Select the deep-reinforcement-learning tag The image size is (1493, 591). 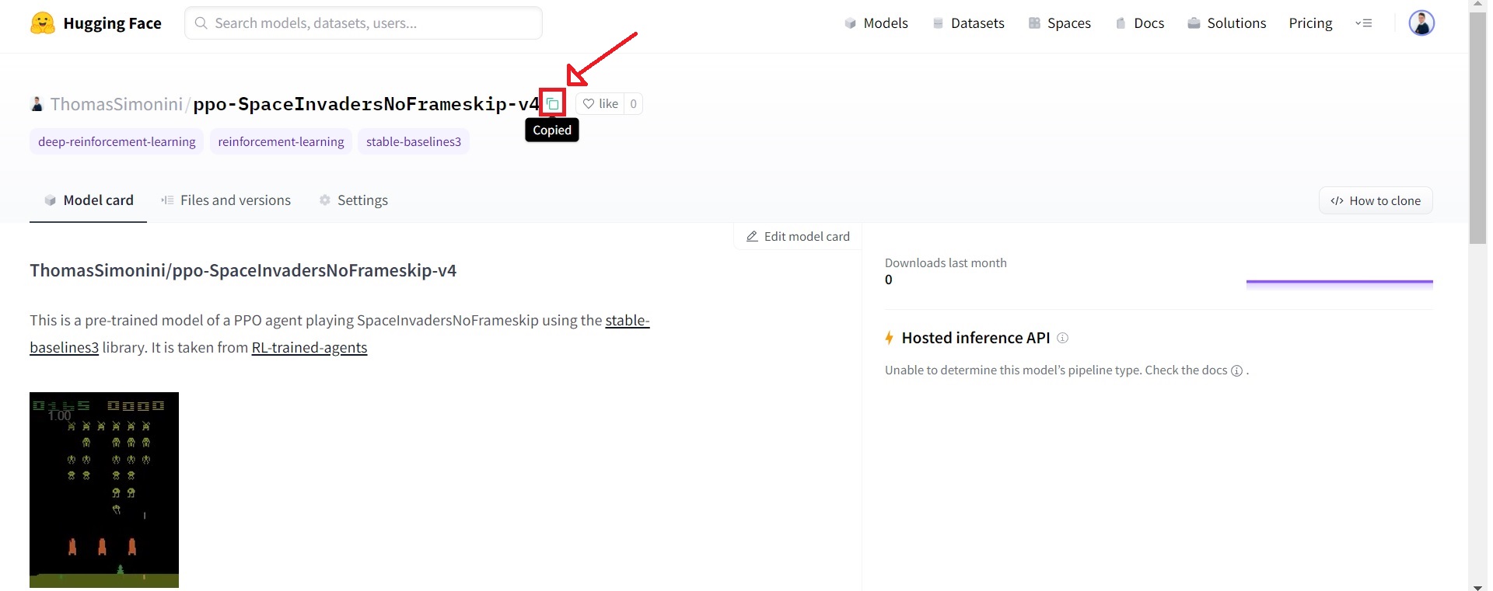pos(117,141)
